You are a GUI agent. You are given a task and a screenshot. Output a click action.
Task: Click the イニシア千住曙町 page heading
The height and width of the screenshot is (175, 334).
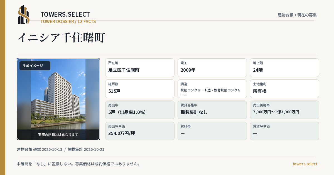click(61, 37)
